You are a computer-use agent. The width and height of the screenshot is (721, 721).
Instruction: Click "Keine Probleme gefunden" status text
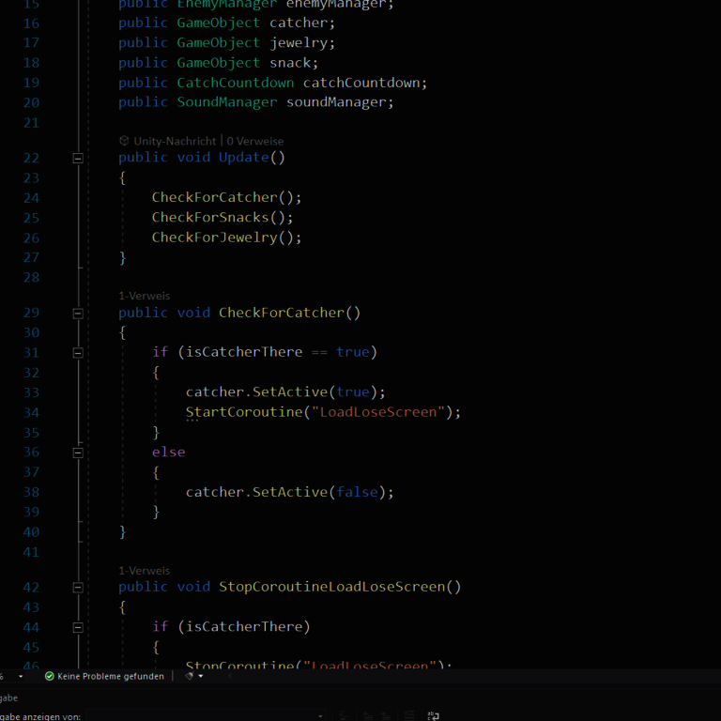coord(111,676)
